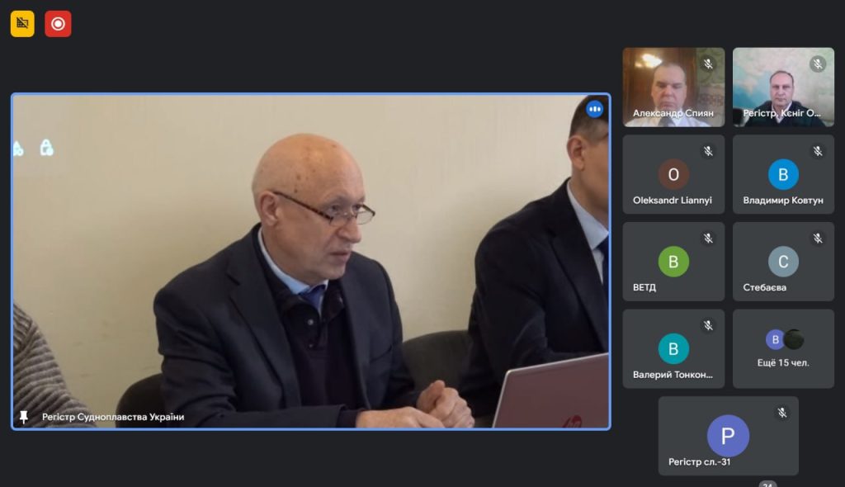Select Александр Спиян video thumbnail

pyautogui.click(x=673, y=87)
